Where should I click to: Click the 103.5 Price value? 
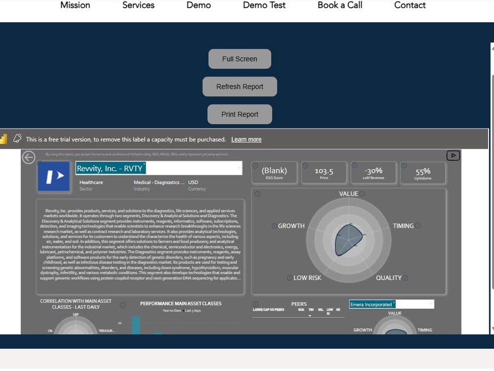click(x=324, y=171)
